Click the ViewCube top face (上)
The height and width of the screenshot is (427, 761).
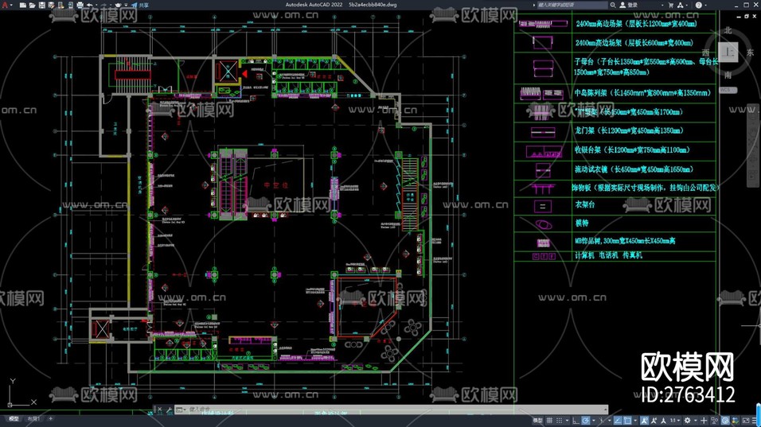coord(728,52)
